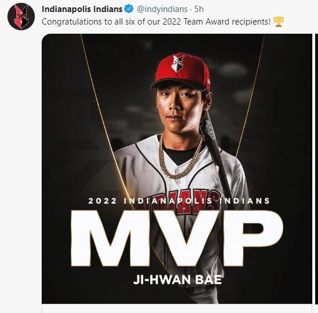318x313 pixels.
Task: Click the large white MVP lettering
Action: click(x=176, y=239)
